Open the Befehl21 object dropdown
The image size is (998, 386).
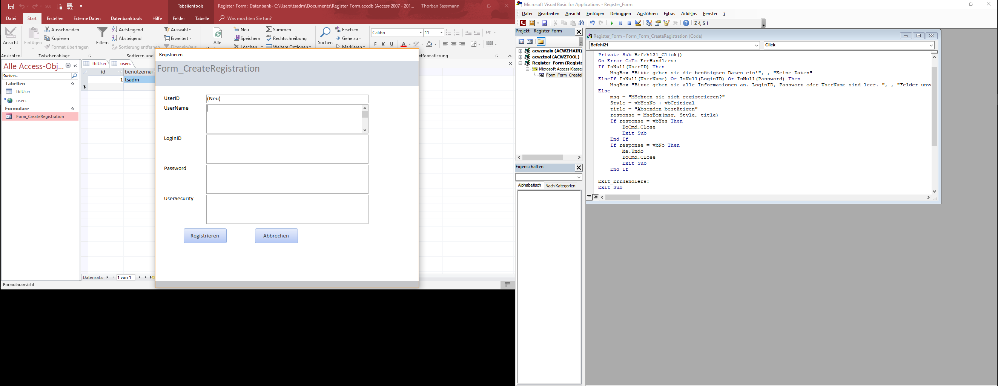pos(756,45)
